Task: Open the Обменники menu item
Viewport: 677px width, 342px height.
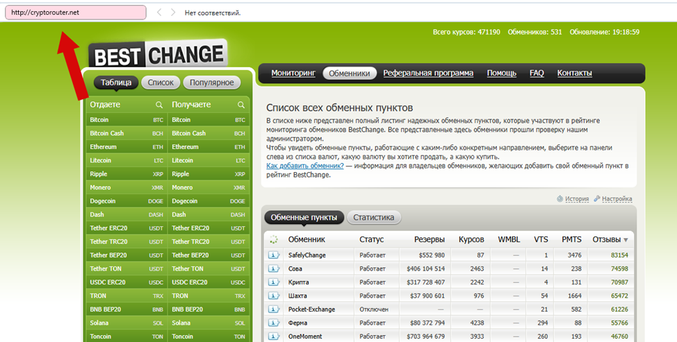Action: click(x=350, y=74)
